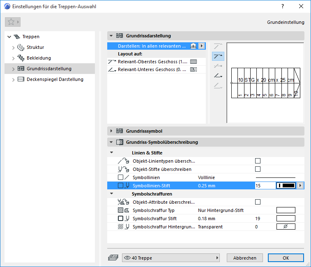Click the Symbollinien line icon
311x267 pixels.
point(123,177)
